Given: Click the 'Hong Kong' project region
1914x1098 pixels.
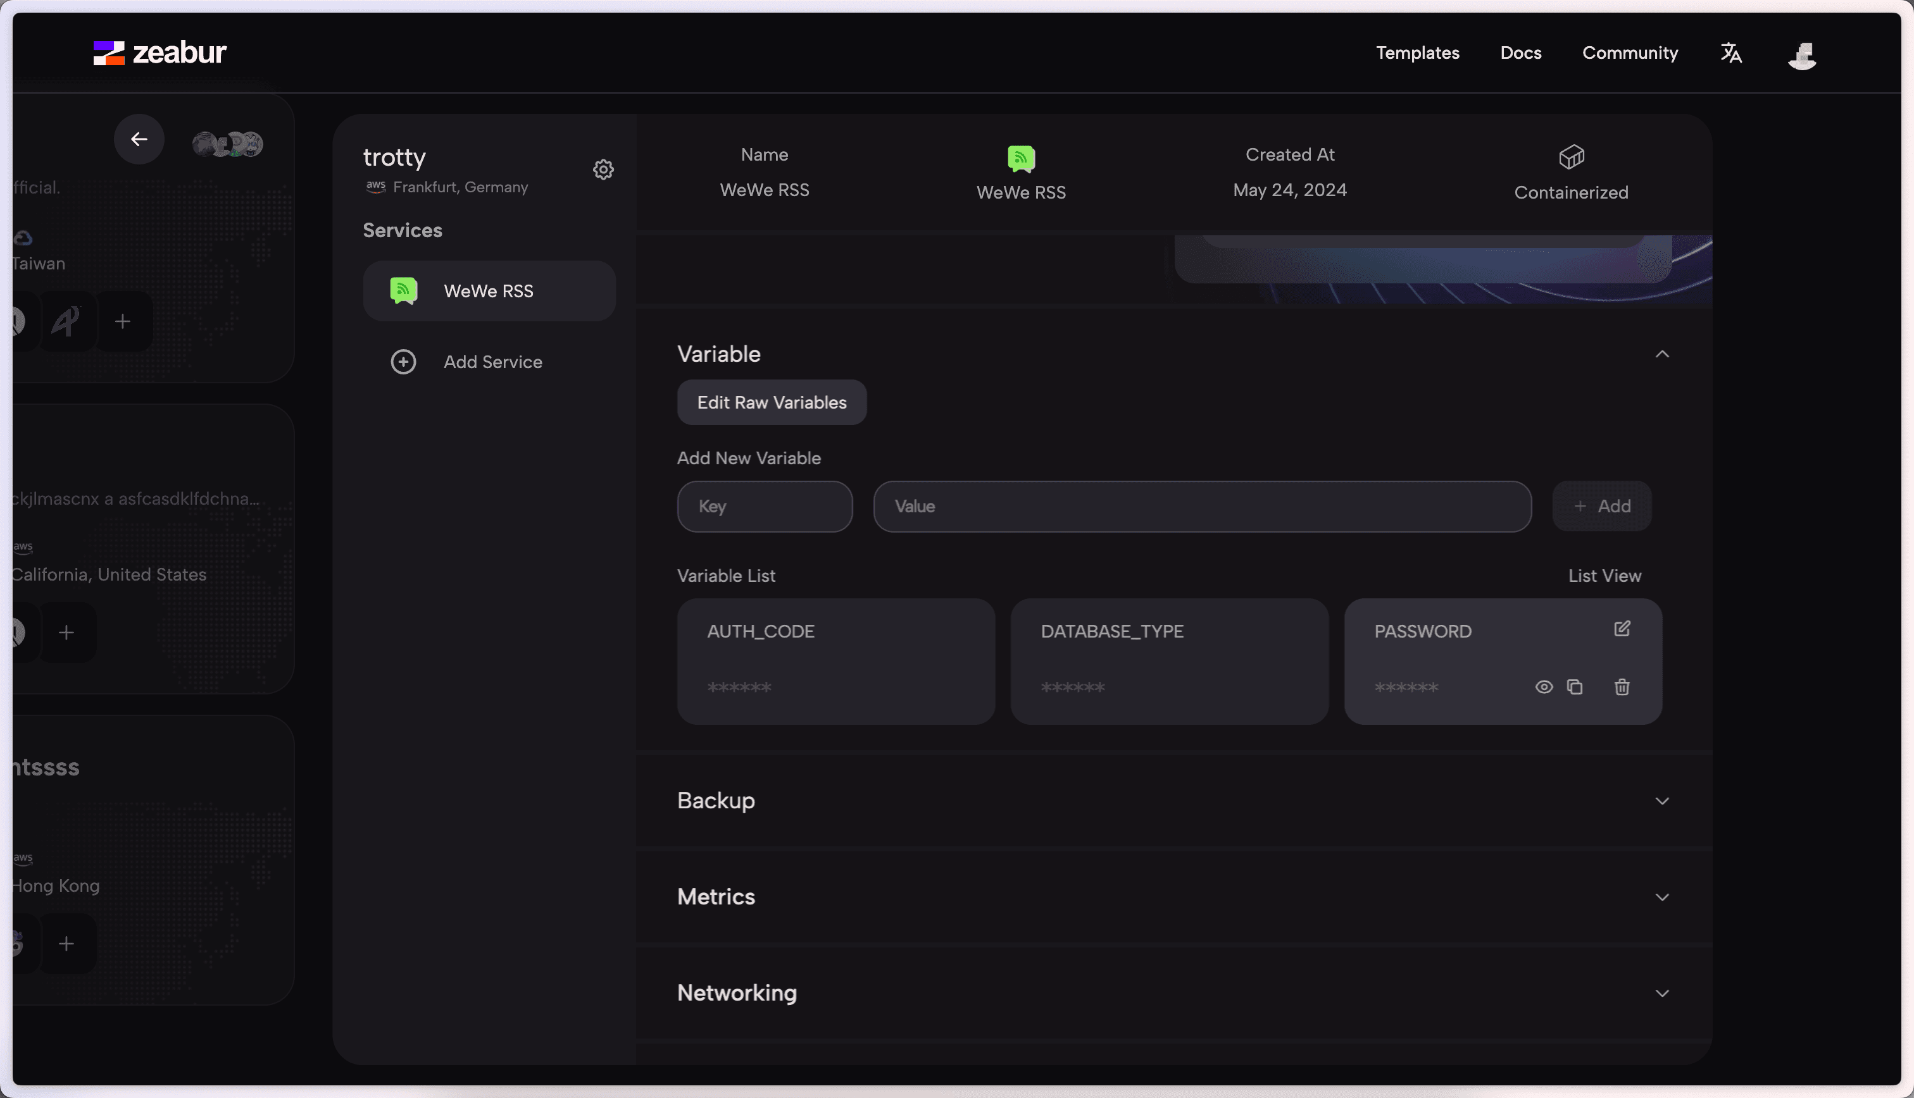Looking at the screenshot, I should 55,886.
